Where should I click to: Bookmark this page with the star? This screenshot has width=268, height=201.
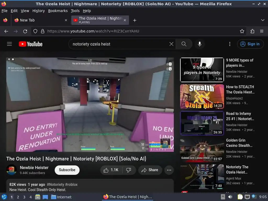click(242, 31)
